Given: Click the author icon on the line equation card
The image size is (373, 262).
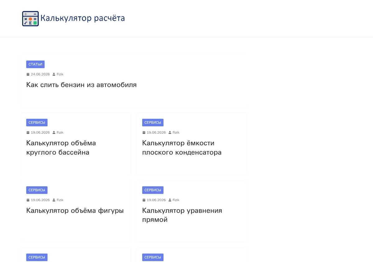Looking at the screenshot, I should [x=170, y=200].
